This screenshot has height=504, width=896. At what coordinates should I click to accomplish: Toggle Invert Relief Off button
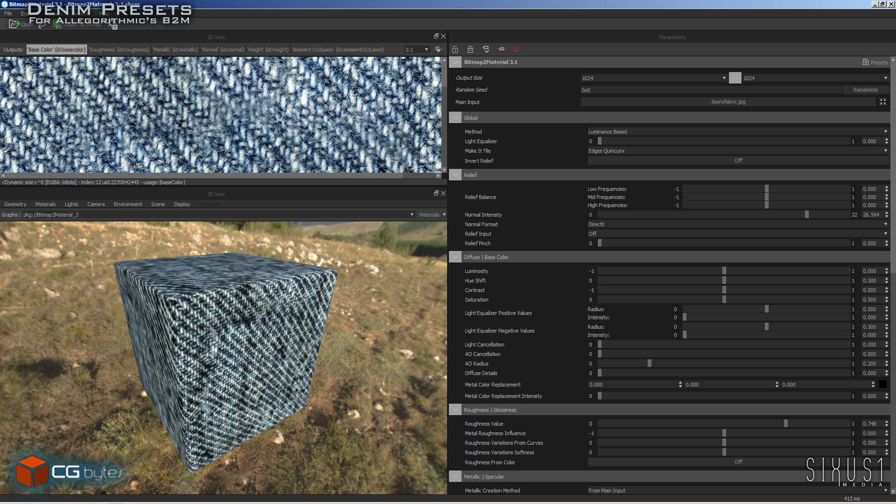tap(738, 161)
